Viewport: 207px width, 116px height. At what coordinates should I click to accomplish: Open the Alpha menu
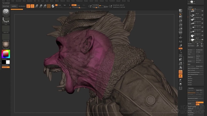3,1
